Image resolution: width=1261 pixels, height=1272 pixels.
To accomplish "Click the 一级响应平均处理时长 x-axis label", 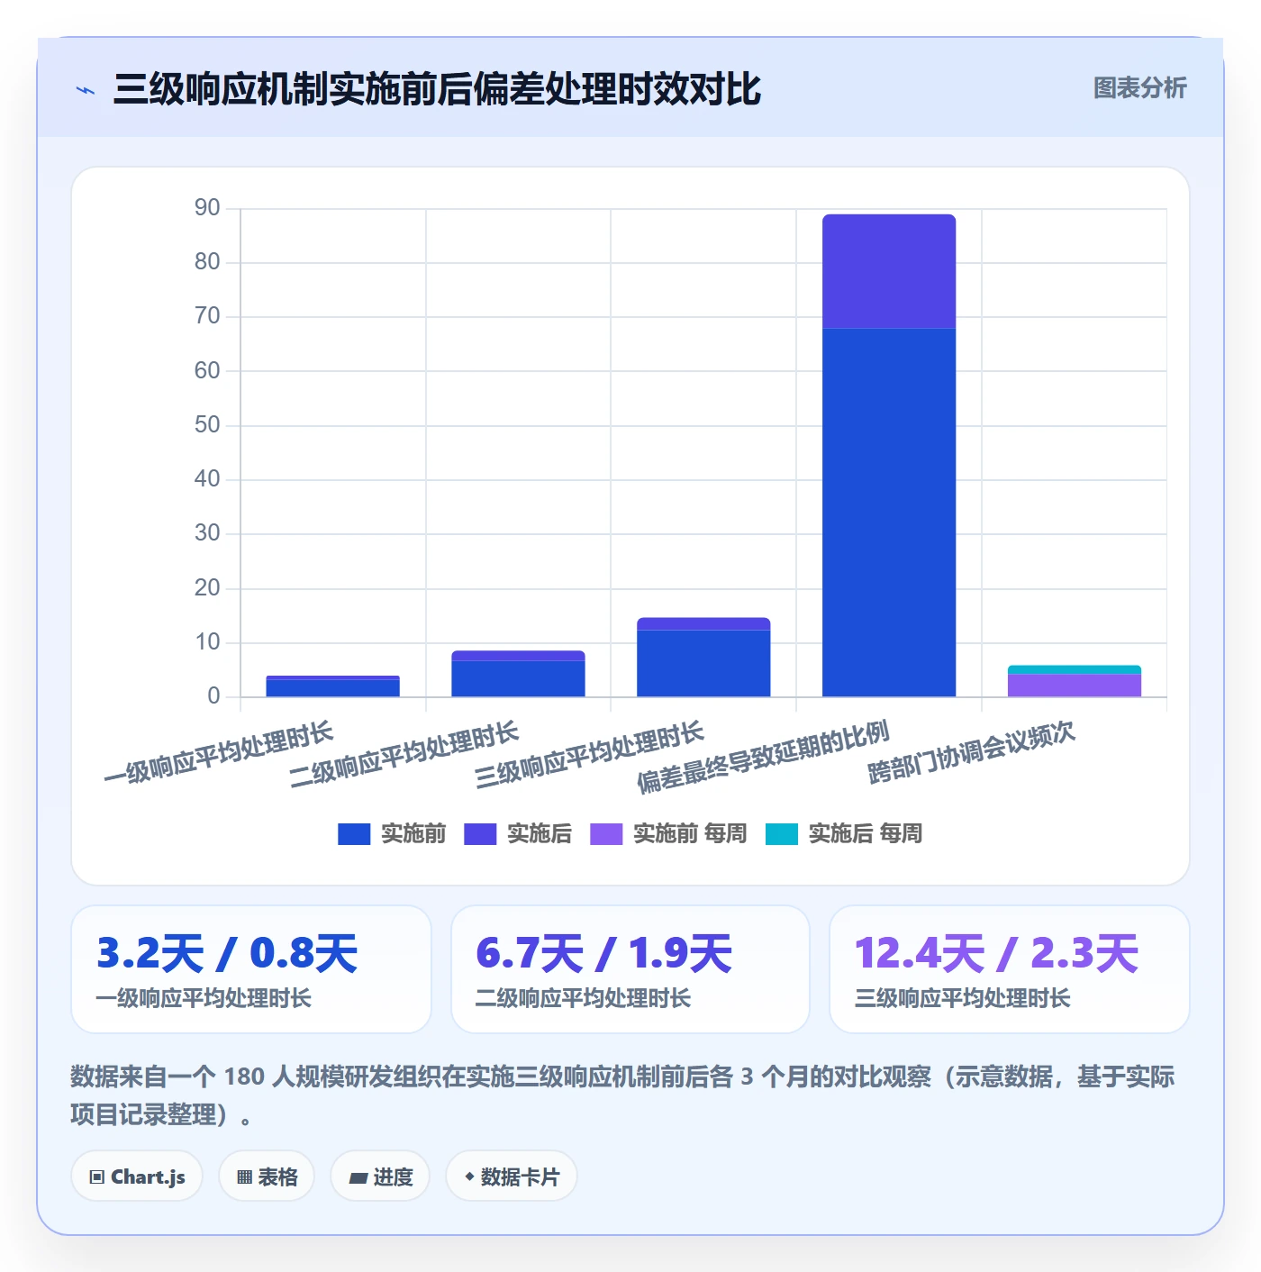I will [x=219, y=753].
